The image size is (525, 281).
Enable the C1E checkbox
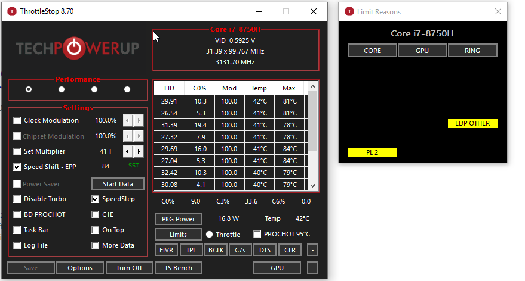(x=96, y=214)
